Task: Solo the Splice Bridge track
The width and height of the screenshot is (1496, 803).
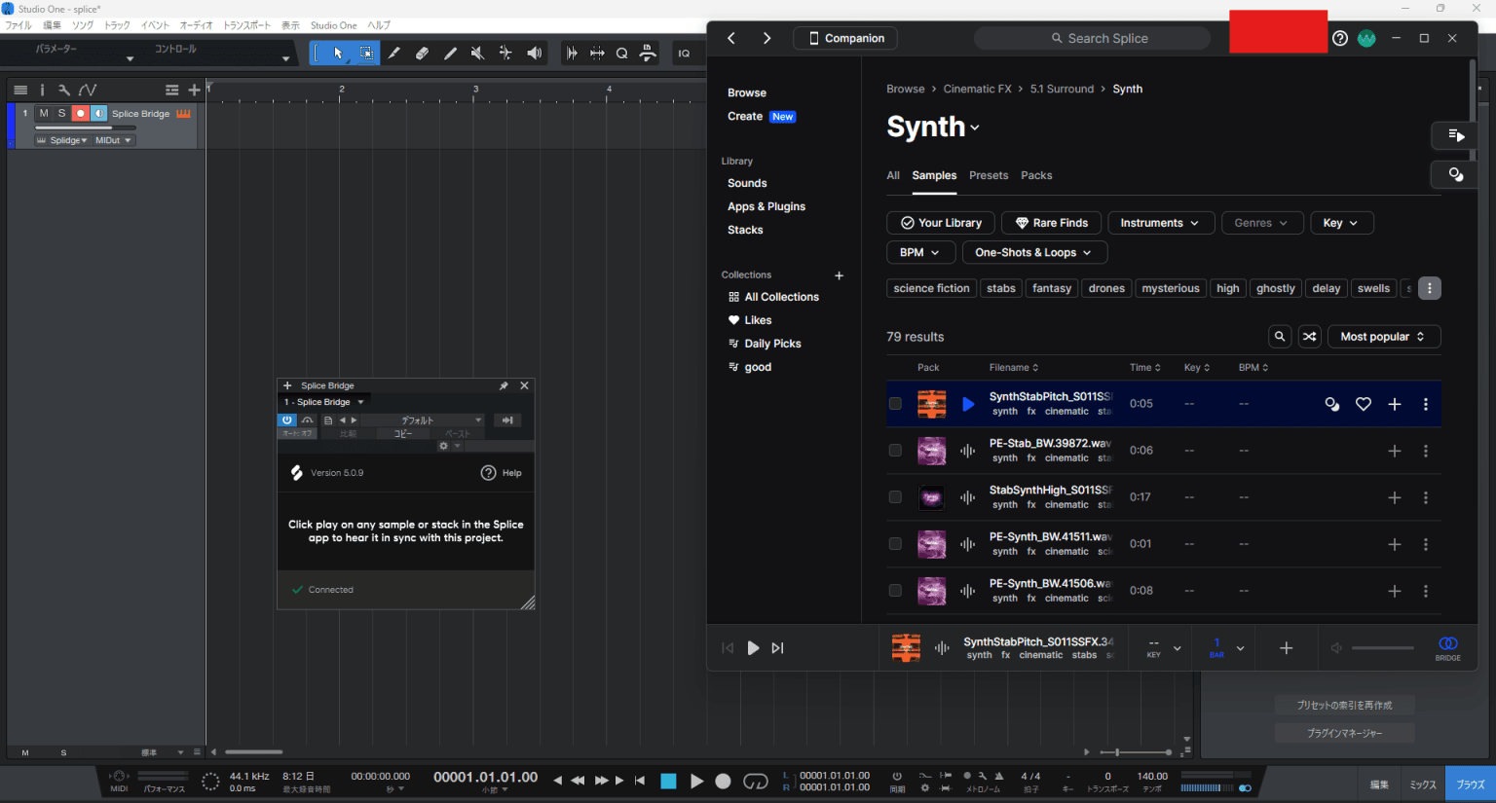Action: point(60,113)
